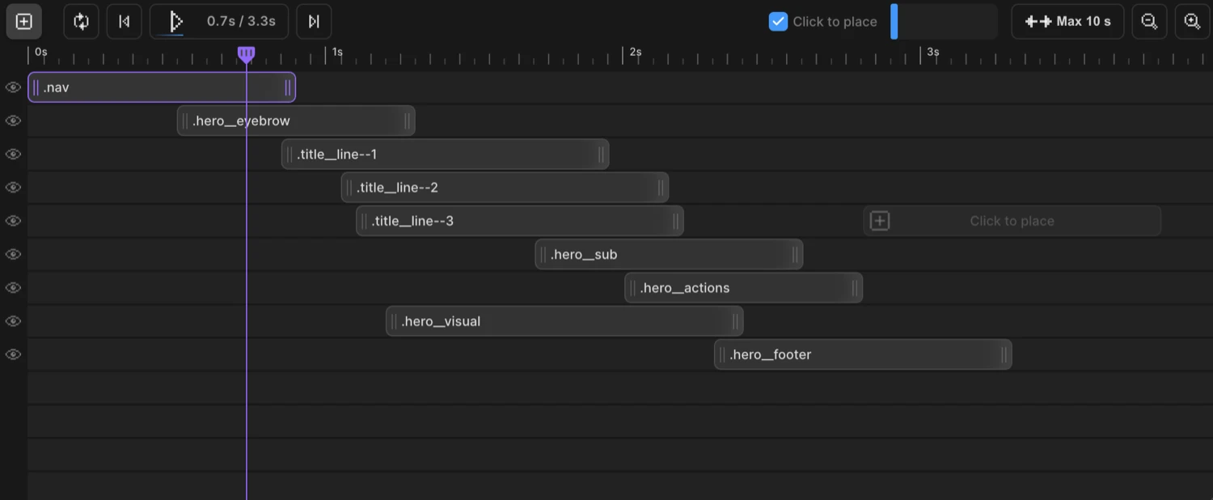Click the Max 10 s button
The height and width of the screenshot is (500, 1213).
tap(1067, 21)
